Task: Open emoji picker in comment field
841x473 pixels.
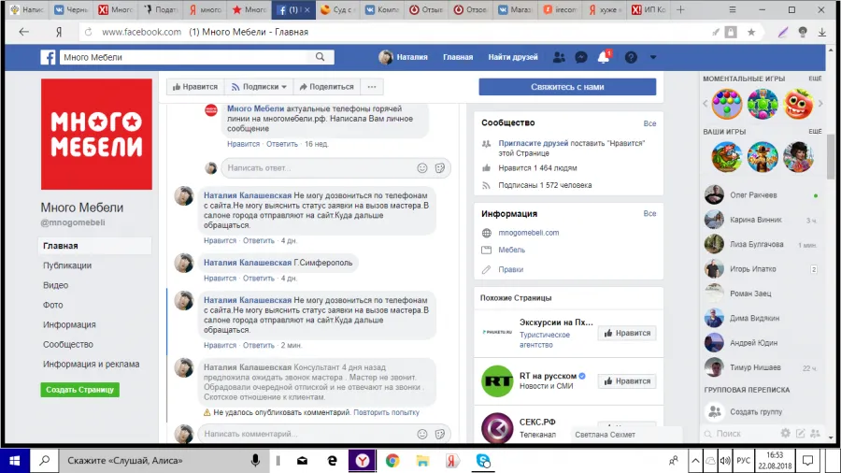Action: click(422, 434)
